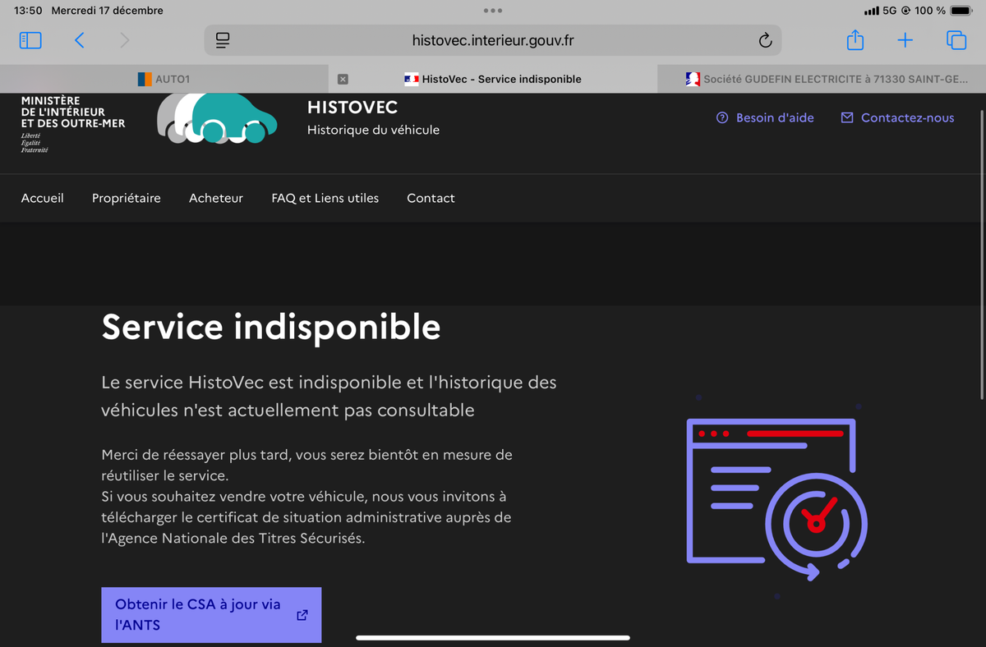The height and width of the screenshot is (647, 986).
Task: Toggle the Safari sidebar icon
Action: click(x=30, y=40)
